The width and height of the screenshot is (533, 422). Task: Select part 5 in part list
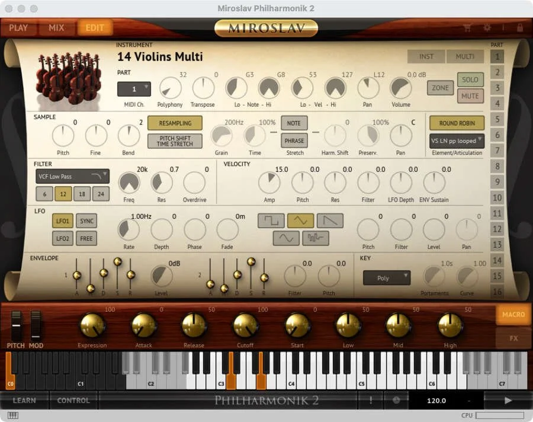point(497,119)
